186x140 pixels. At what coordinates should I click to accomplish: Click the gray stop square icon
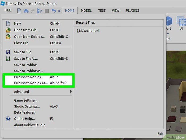(47, 11)
